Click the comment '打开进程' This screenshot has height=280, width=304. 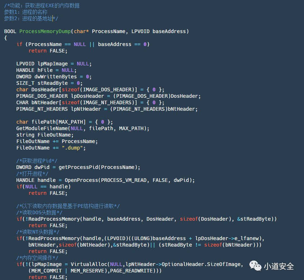(x=32, y=174)
